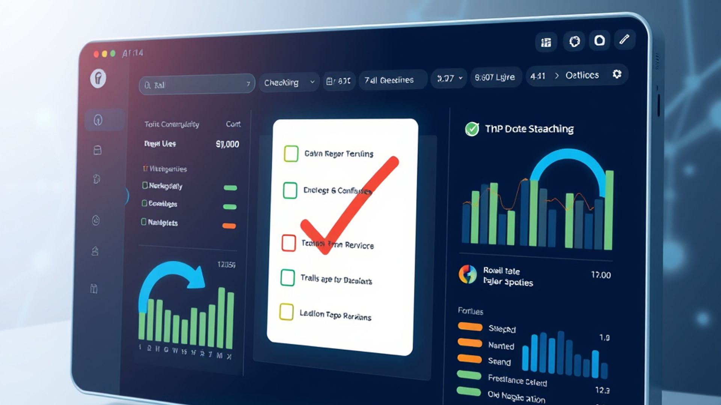This screenshot has width=721, height=405.
Task: Click the Cont column header
Action: point(233,124)
